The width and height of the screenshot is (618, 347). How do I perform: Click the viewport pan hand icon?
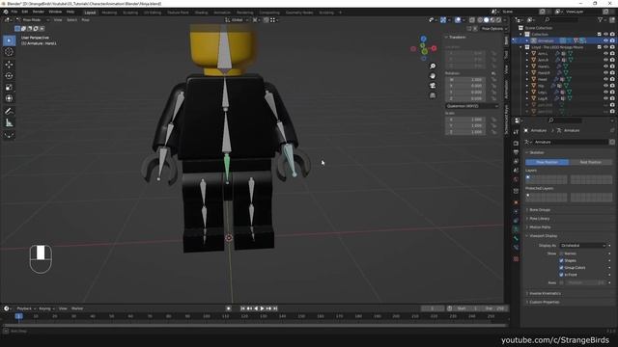433,75
